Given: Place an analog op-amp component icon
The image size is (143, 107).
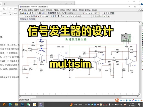Looking at the screenshot, I should (x=29, y=16).
